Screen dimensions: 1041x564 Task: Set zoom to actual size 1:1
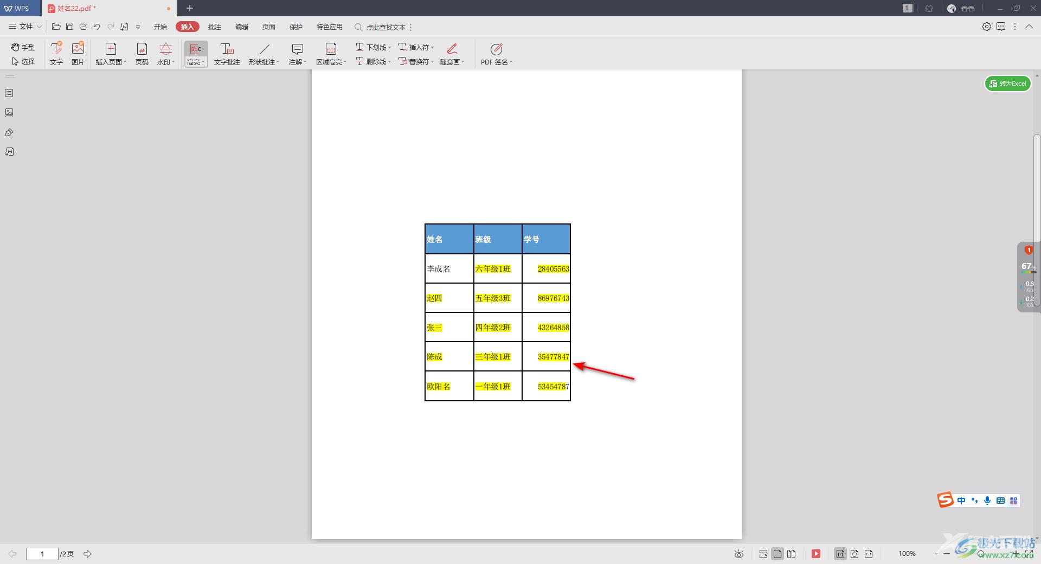[x=840, y=554]
